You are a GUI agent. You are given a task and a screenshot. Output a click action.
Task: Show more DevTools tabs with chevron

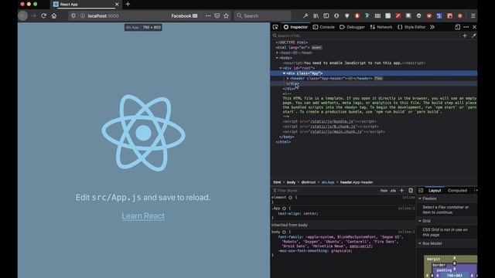coord(432,27)
